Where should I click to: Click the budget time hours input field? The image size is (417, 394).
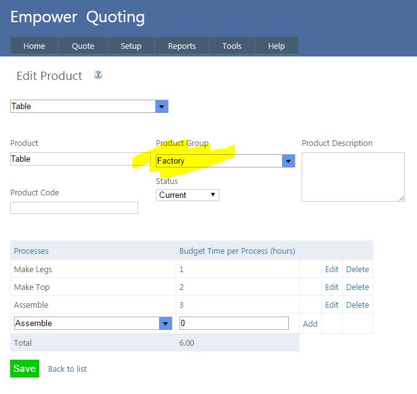point(233,324)
